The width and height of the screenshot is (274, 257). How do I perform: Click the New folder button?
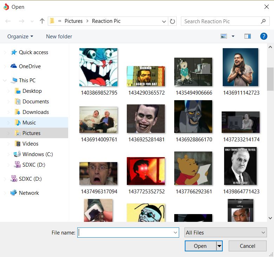[x=59, y=37]
